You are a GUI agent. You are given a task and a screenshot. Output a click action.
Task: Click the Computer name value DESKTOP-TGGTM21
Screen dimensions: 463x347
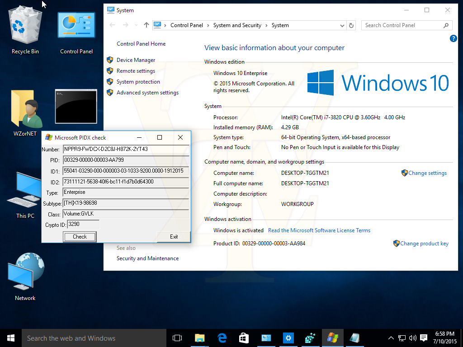(305, 173)
